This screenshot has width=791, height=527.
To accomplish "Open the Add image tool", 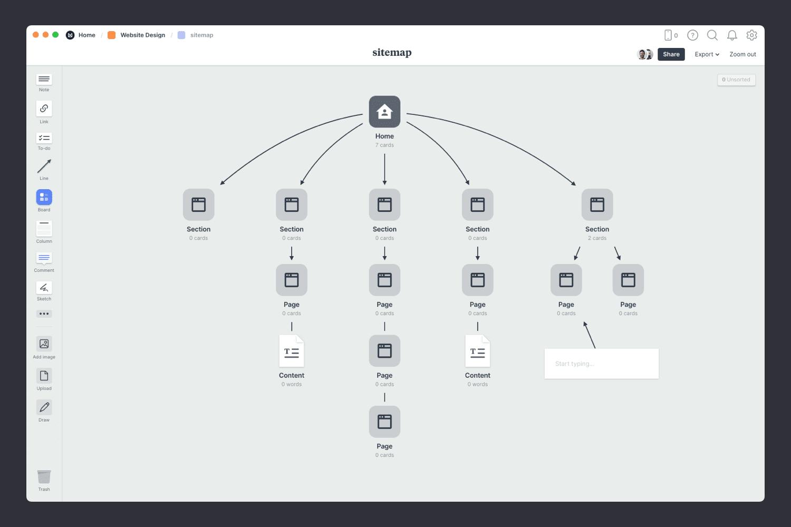I will pos(44,344).
